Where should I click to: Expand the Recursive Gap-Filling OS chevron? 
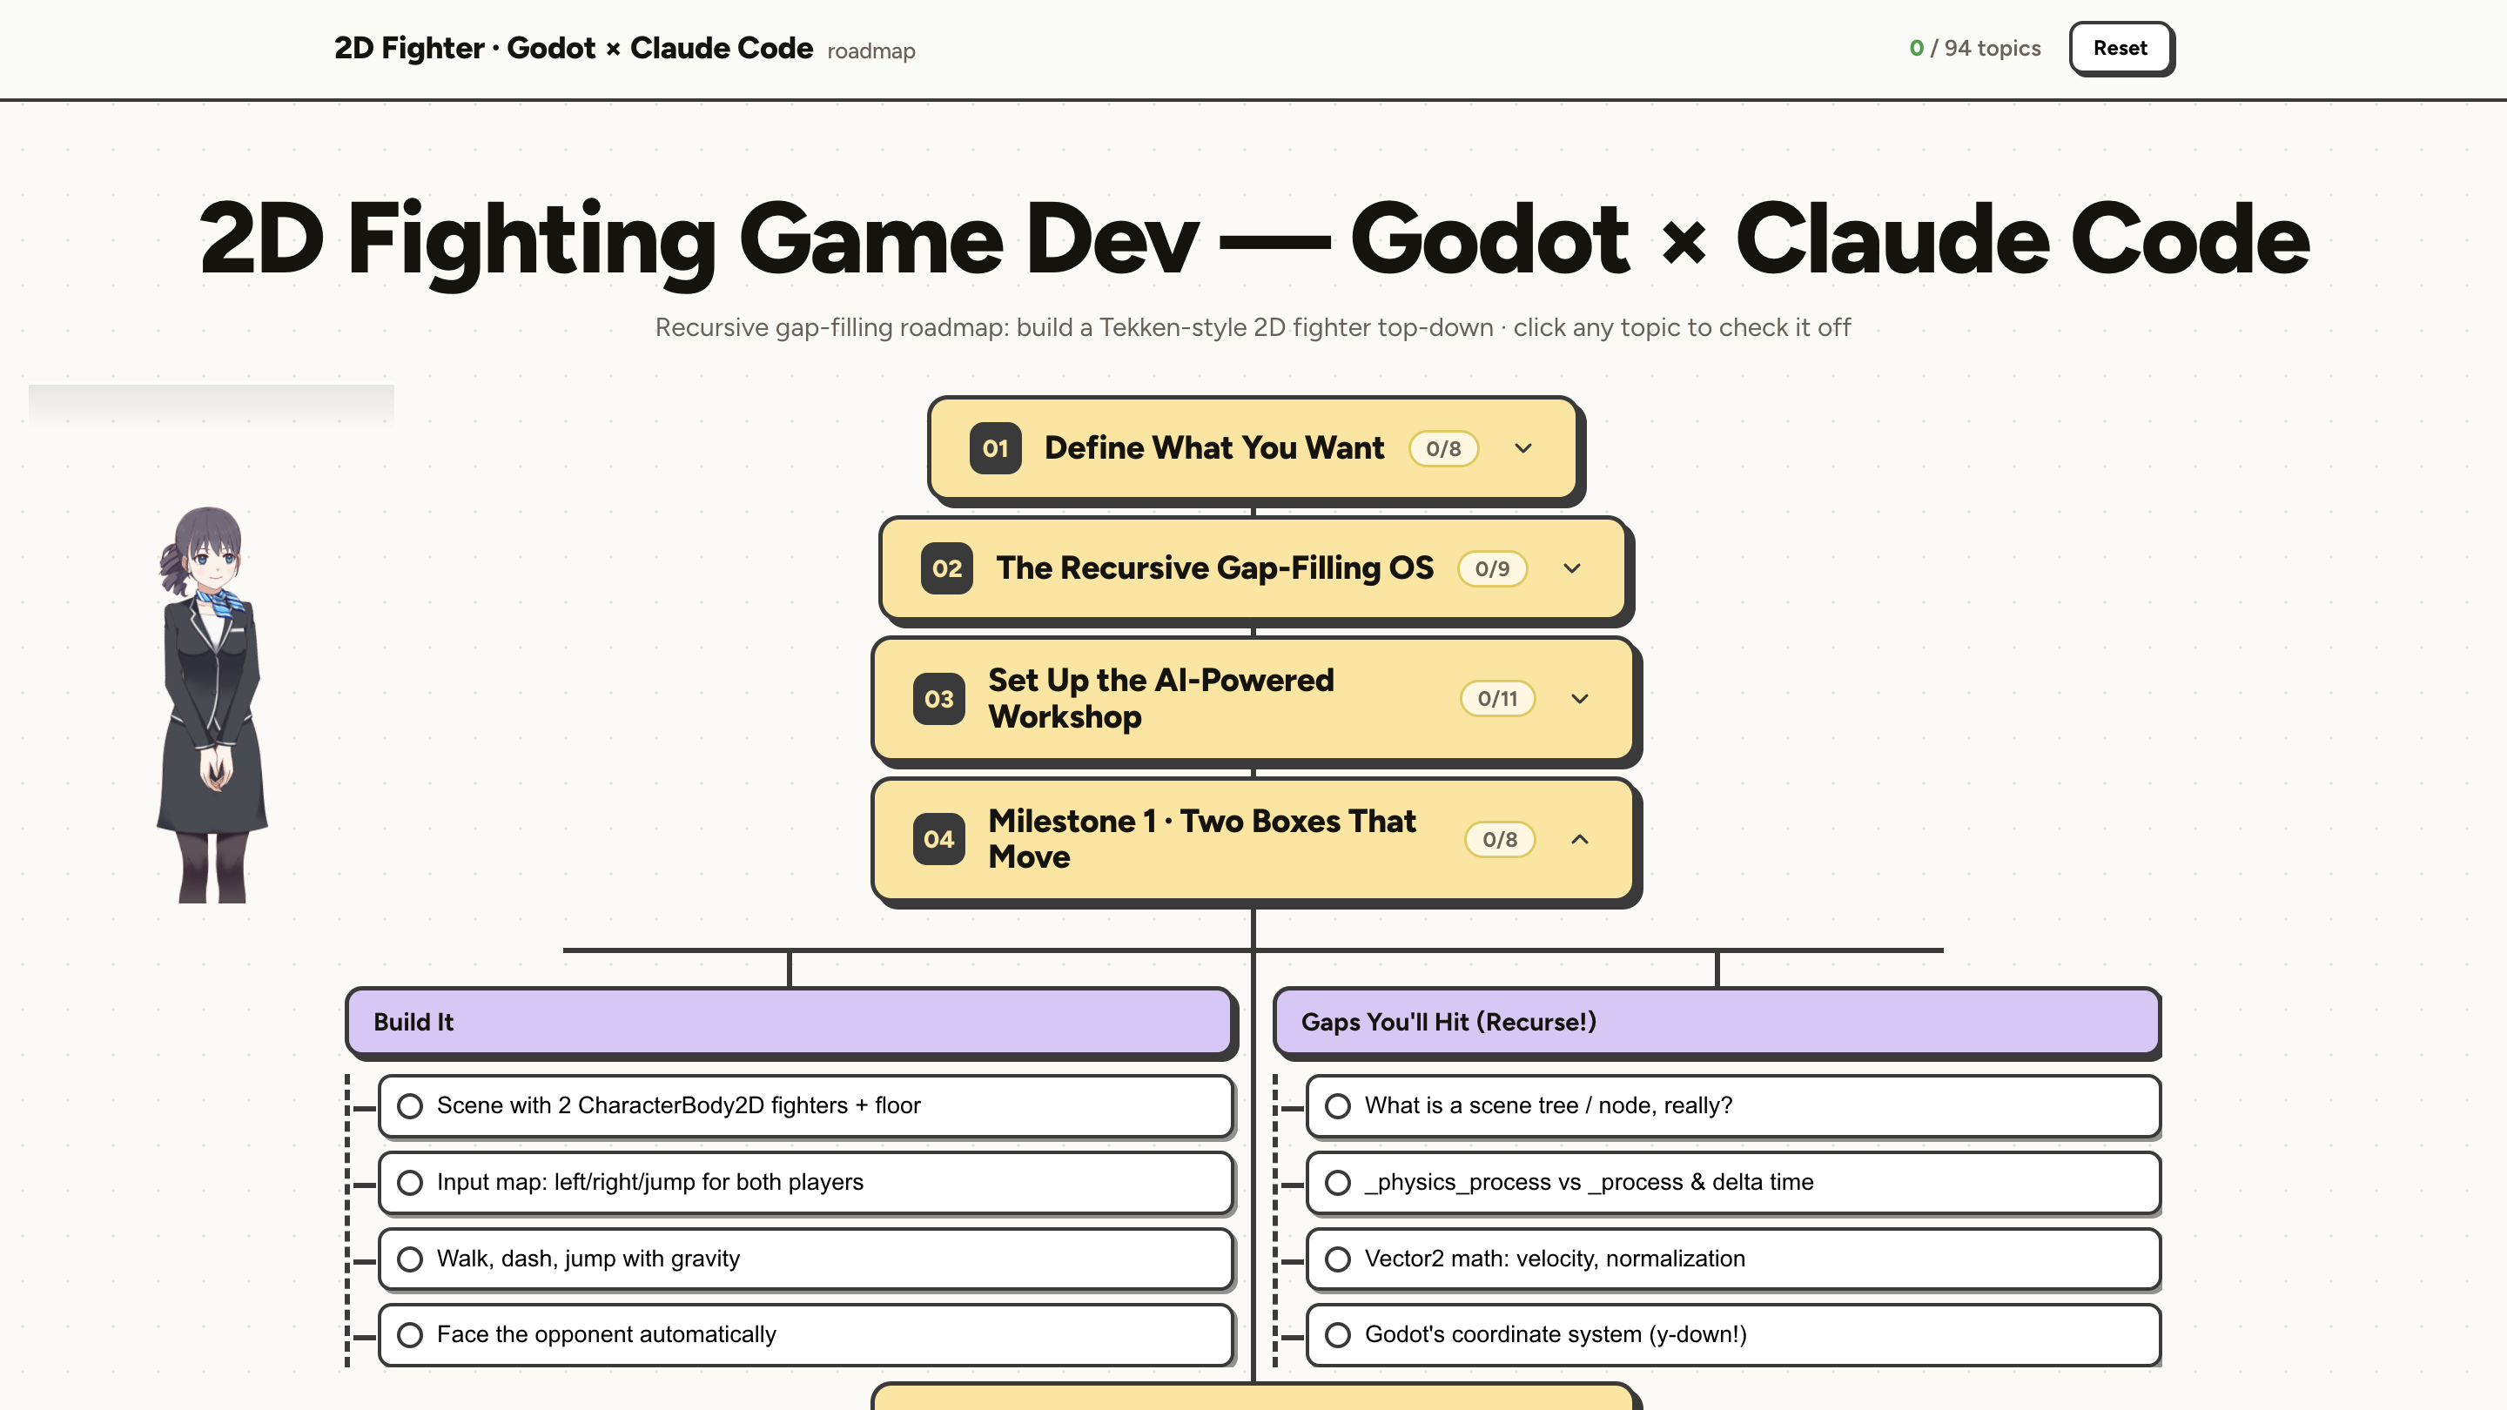point(1572,568)
